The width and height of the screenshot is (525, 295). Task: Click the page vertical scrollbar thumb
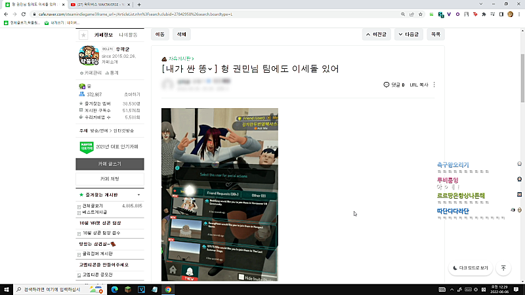coord(522,77)
